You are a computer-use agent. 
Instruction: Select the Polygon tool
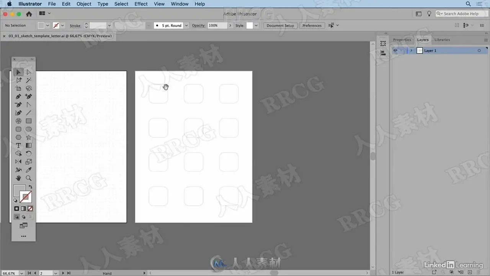(18, 137)
